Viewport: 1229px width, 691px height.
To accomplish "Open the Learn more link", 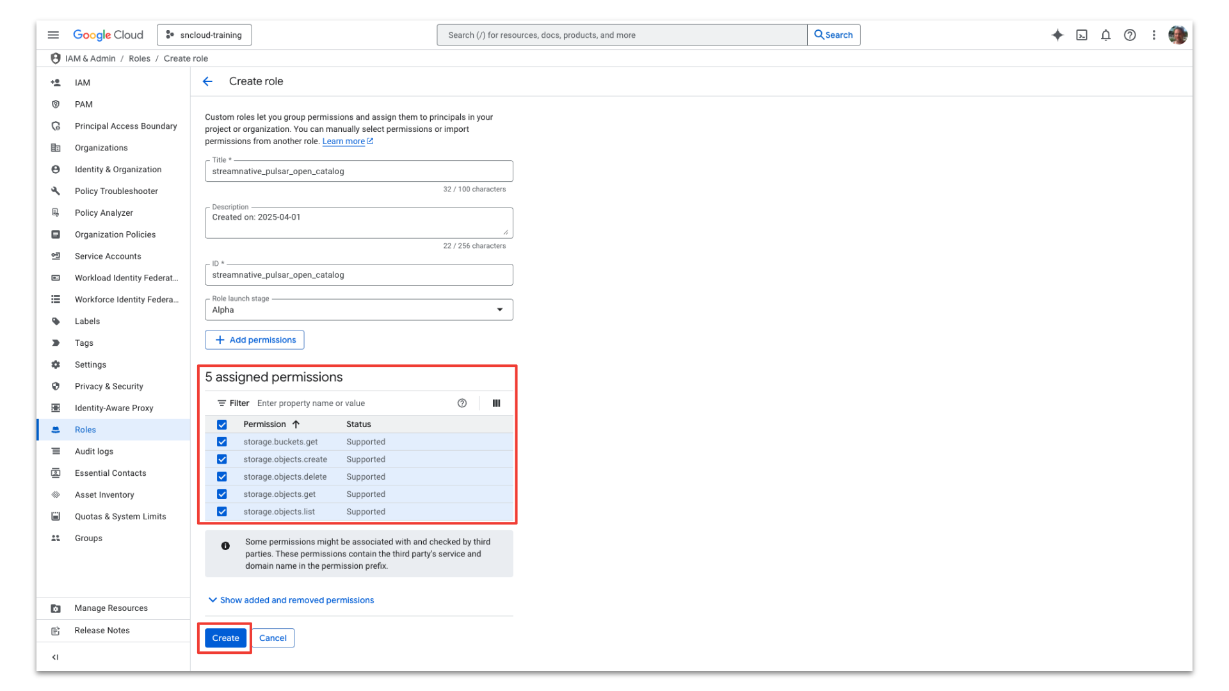I will 344,141.
